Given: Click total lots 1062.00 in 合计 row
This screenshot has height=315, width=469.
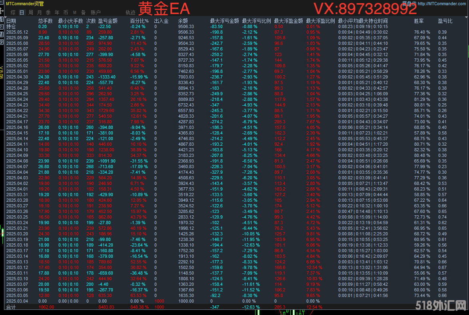Looking at the screenshot, I should click(46, 307).
